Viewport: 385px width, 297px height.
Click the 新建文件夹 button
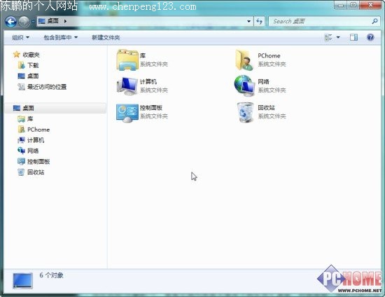[106, 37]
